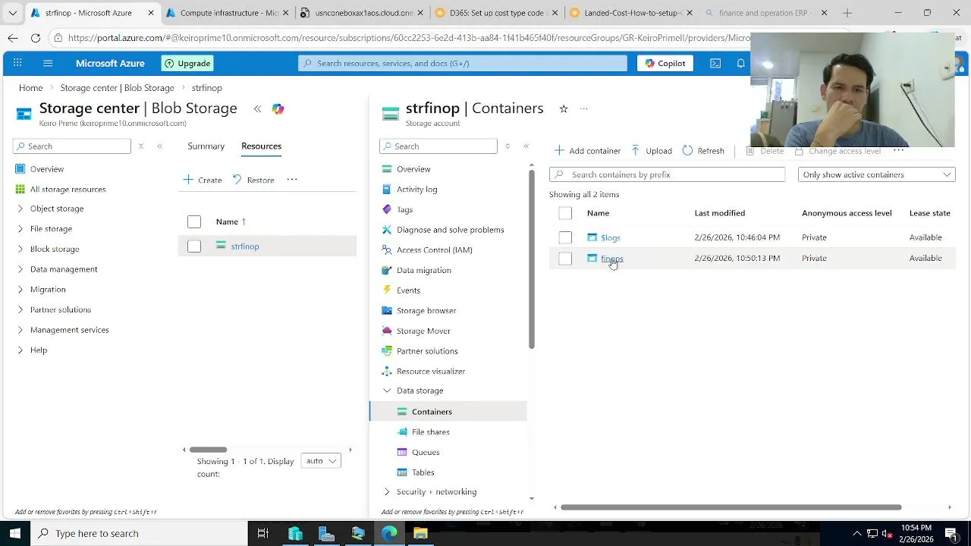This screenshot has width=971, height=546.
Task: Check the box for strfinop resource
Action: (194, 246)
